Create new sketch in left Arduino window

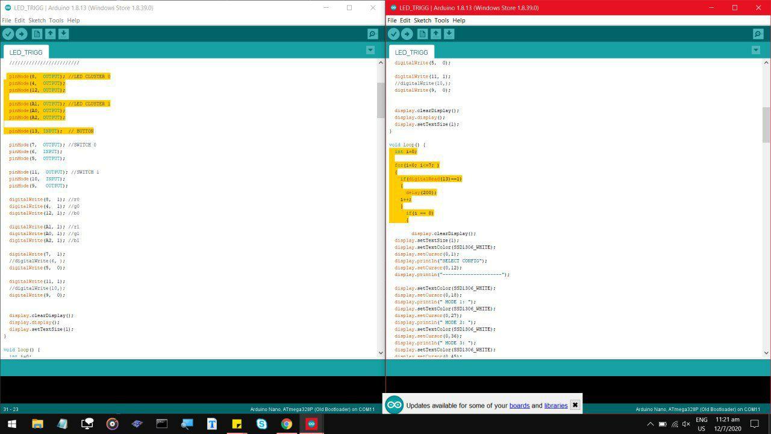coord(37,34)
